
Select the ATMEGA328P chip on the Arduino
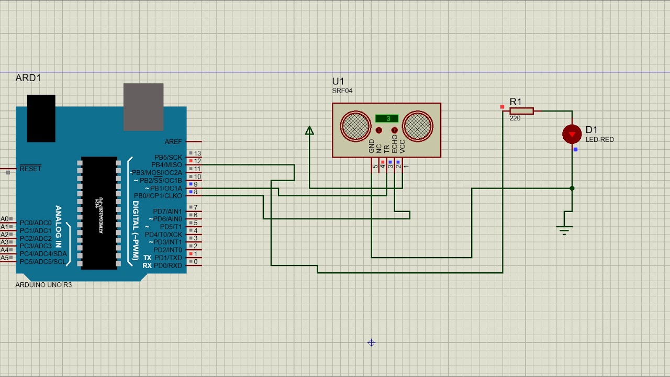pyautogui.click(x=99, y=213)
